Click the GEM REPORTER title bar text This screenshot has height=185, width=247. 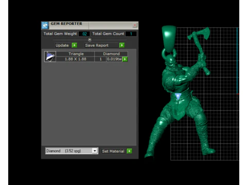click(66, 24)
